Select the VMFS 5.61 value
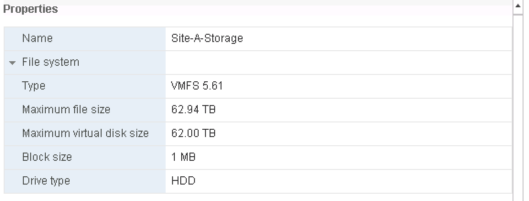Screen dimensions: 529x201 (197, 86)
